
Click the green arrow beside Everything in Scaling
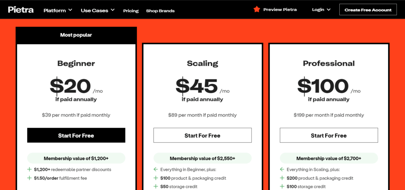pos(282,169)
